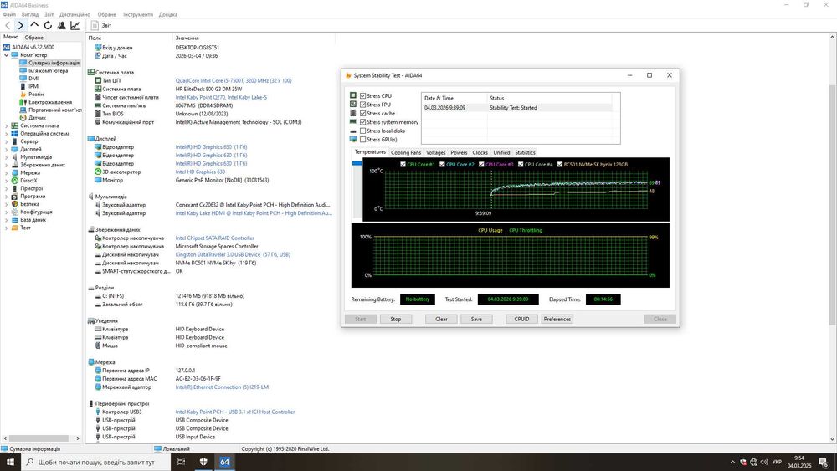Image resolution: width=837 pixels, height=471 pixels.
Task: Select IPMI in the tree
Action: click(33, 86)
